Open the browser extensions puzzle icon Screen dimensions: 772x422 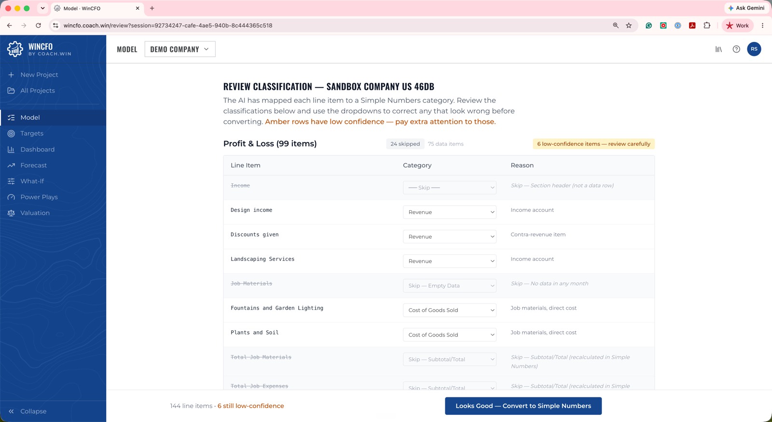[x=707, y=26]
